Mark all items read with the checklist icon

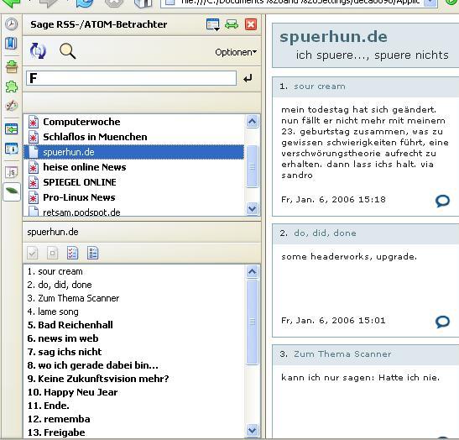(x=72, y=253)
